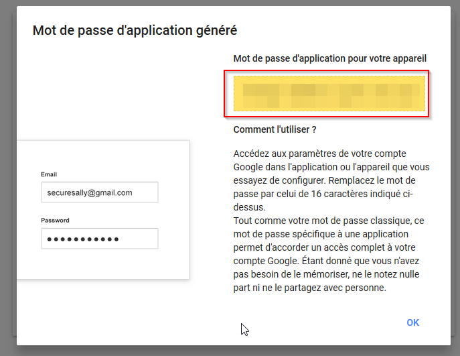Viewport: 460px width, 356px height.
Task: Click the masked password dots
Action: pos(83,239)
